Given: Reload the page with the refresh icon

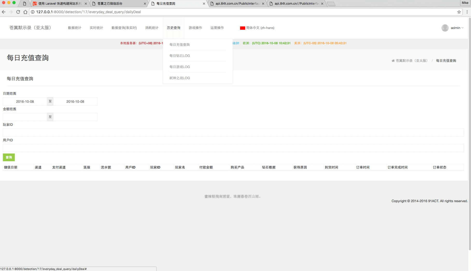Looking at the screenshot, I should (x=18, y=12).
